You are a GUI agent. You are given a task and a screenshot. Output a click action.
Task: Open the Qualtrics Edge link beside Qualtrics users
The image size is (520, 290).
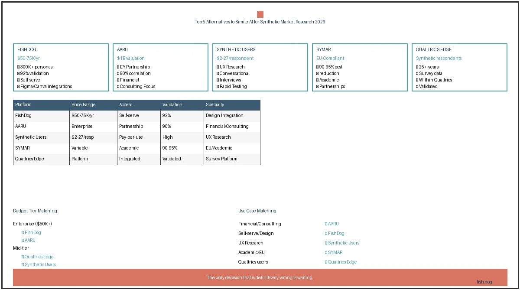(x=341, y=262)
